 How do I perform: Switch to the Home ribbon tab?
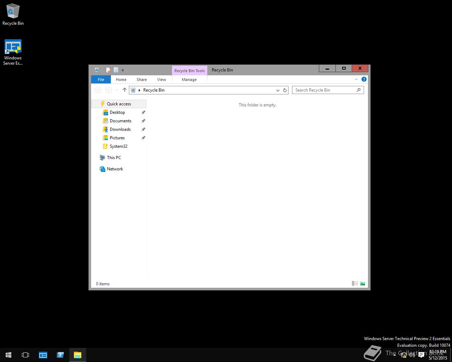pos(121,80)
